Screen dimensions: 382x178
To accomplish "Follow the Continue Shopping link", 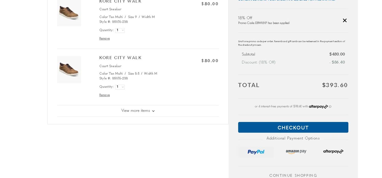I will click(x=293, y=175).
